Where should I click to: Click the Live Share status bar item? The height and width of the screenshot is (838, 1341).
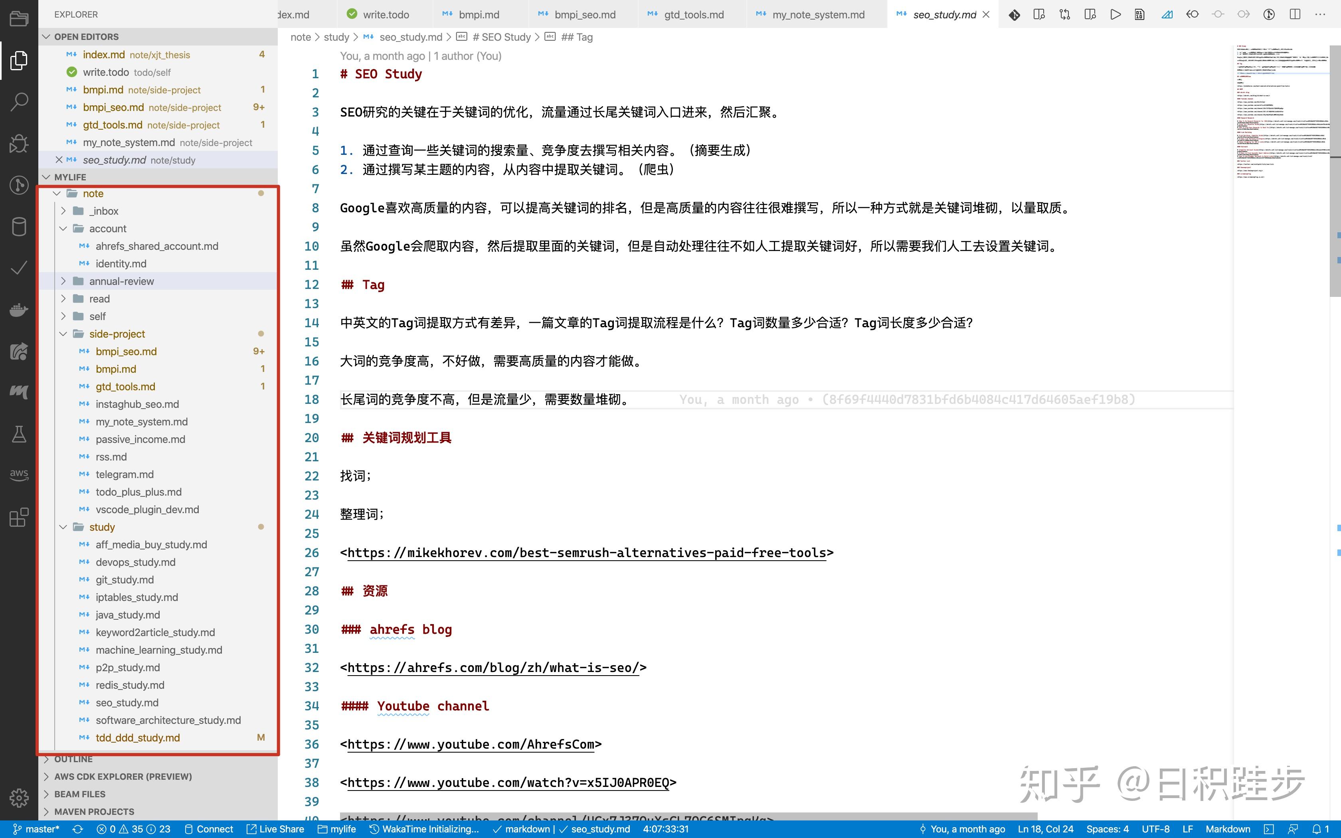(275, 828)
